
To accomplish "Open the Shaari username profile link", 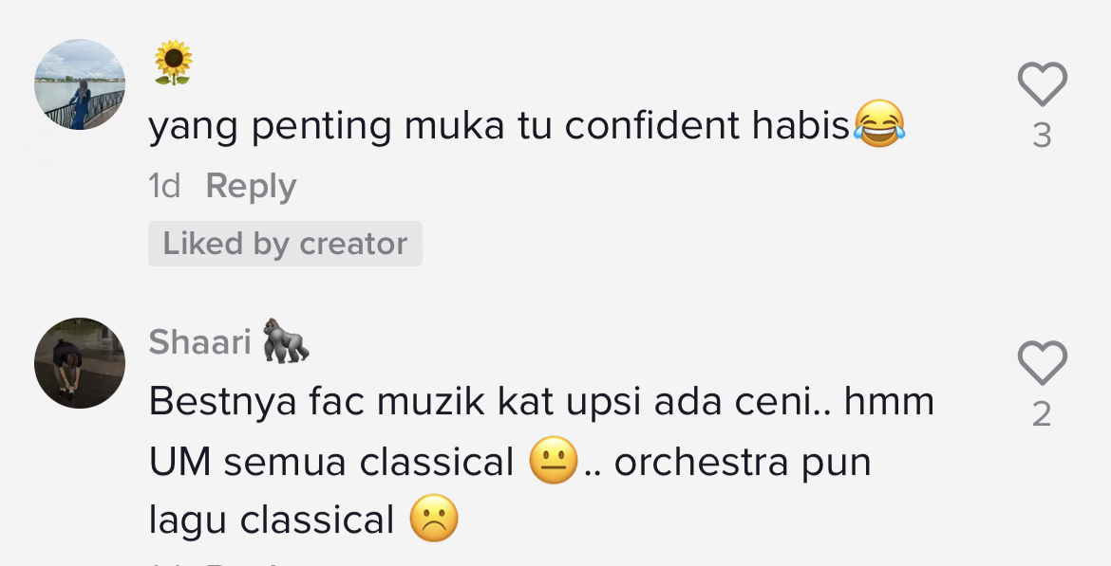I will click(199, 342).
